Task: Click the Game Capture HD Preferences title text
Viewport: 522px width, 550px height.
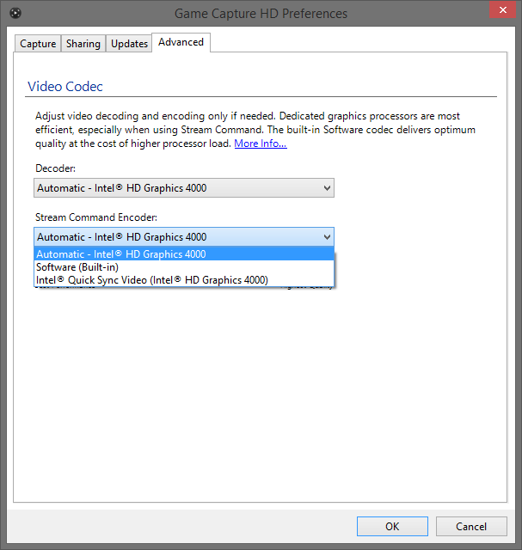Action: point(261,14)
